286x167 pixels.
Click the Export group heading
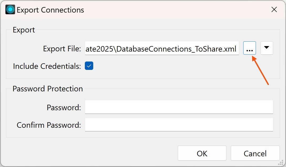pyautogui.click(x=24, y=30)
